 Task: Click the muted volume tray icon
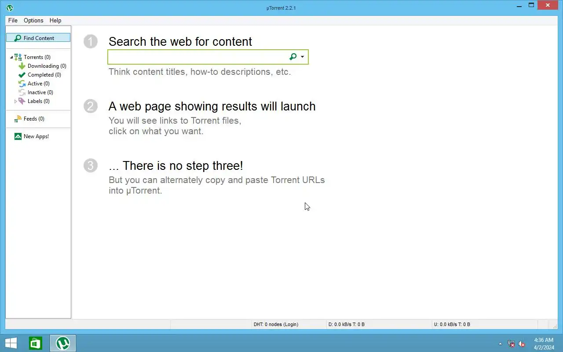[x=522, y=344]
